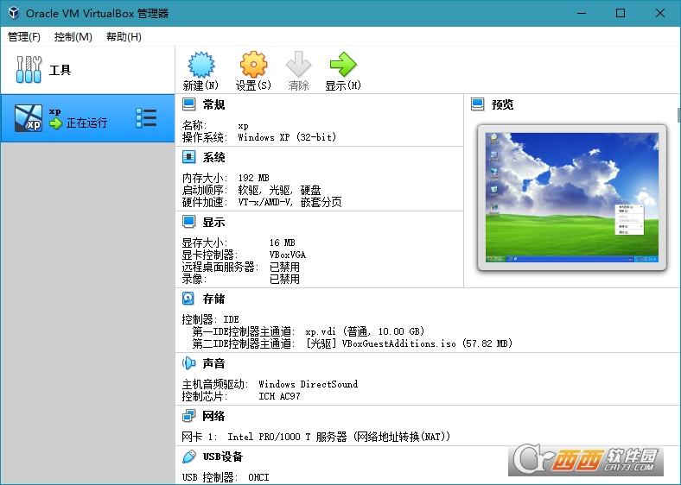Image resolution: width=681 pixels, height=485 pixels.
Task: Click 已禁用 next to 录像
Action: point(284,279)
